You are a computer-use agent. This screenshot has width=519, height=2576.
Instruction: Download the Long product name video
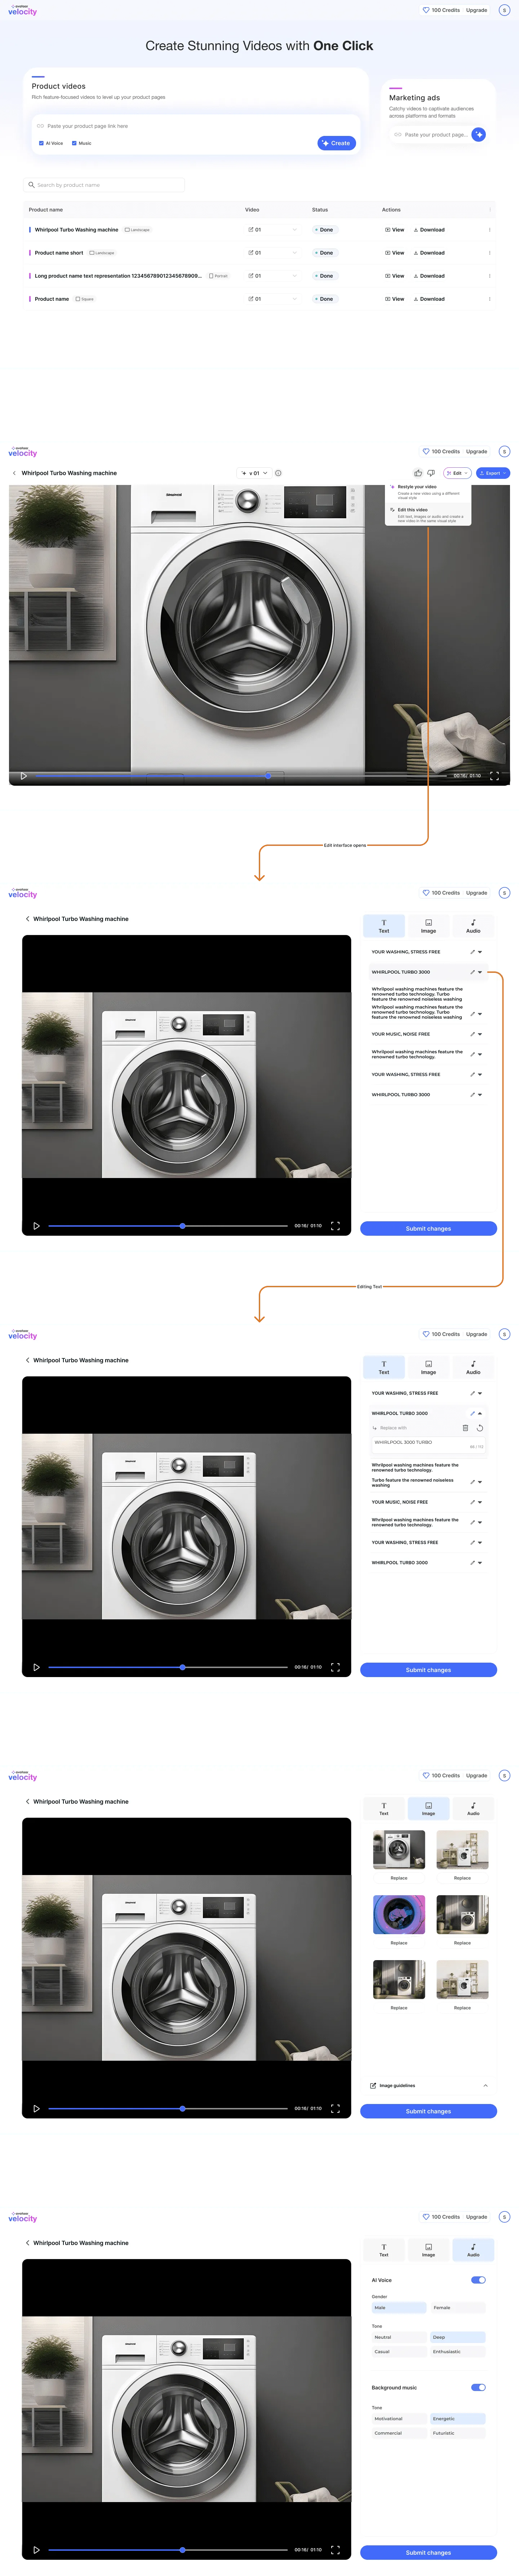tap(429, 276)
